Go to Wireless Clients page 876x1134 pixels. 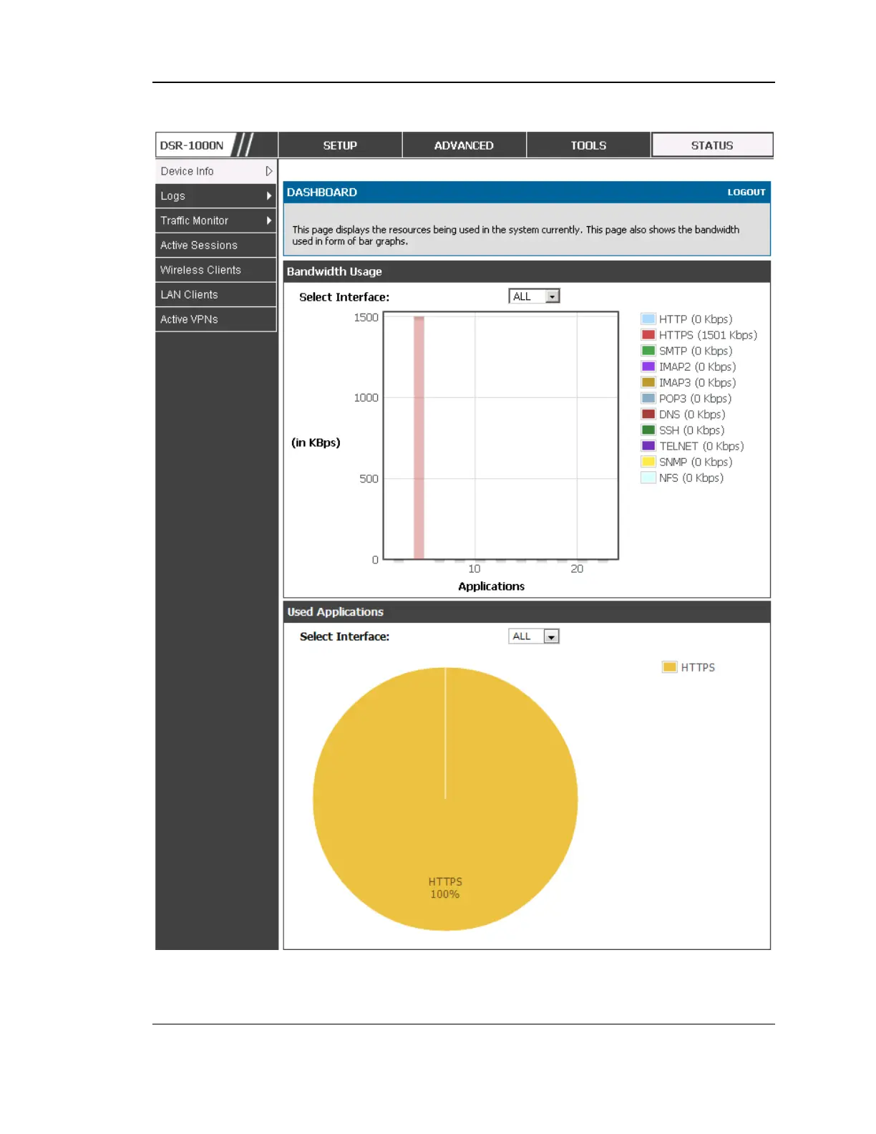200,270
